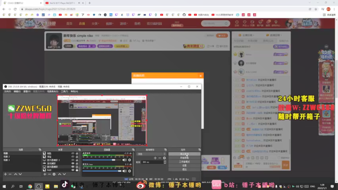Click the transition duration 300 ms field
This screenshot has height=190, width=338.
tap(152, 162)
